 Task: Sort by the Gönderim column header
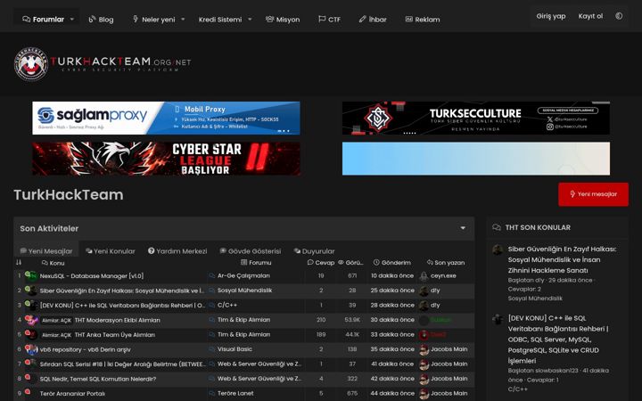[x=391, y=262]
